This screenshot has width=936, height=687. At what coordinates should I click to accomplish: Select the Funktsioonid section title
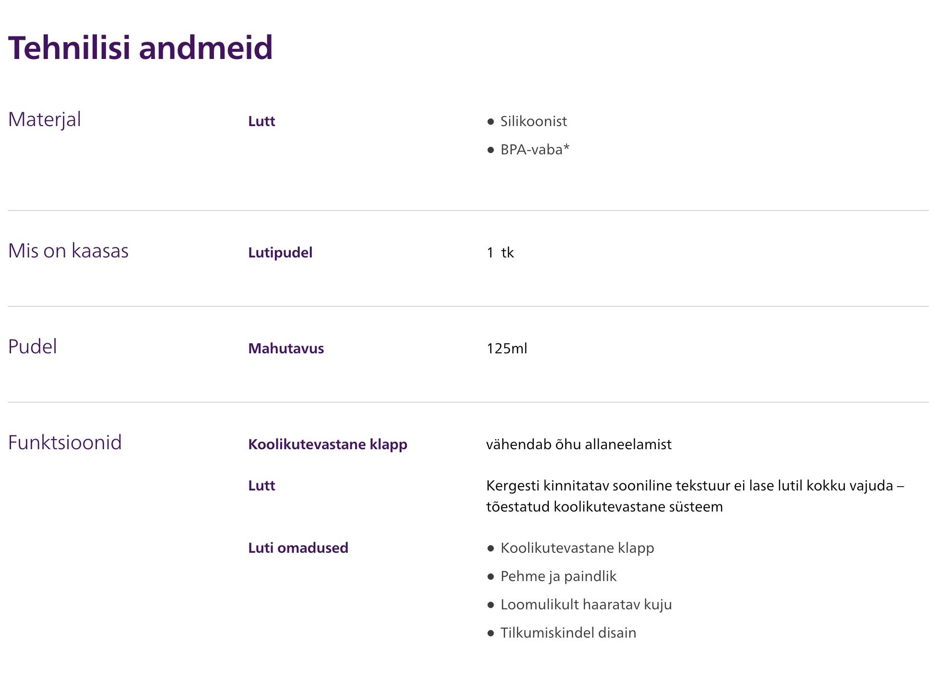(65, 442)
